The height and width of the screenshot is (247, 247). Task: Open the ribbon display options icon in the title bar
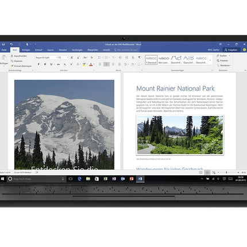coord(221,44)
